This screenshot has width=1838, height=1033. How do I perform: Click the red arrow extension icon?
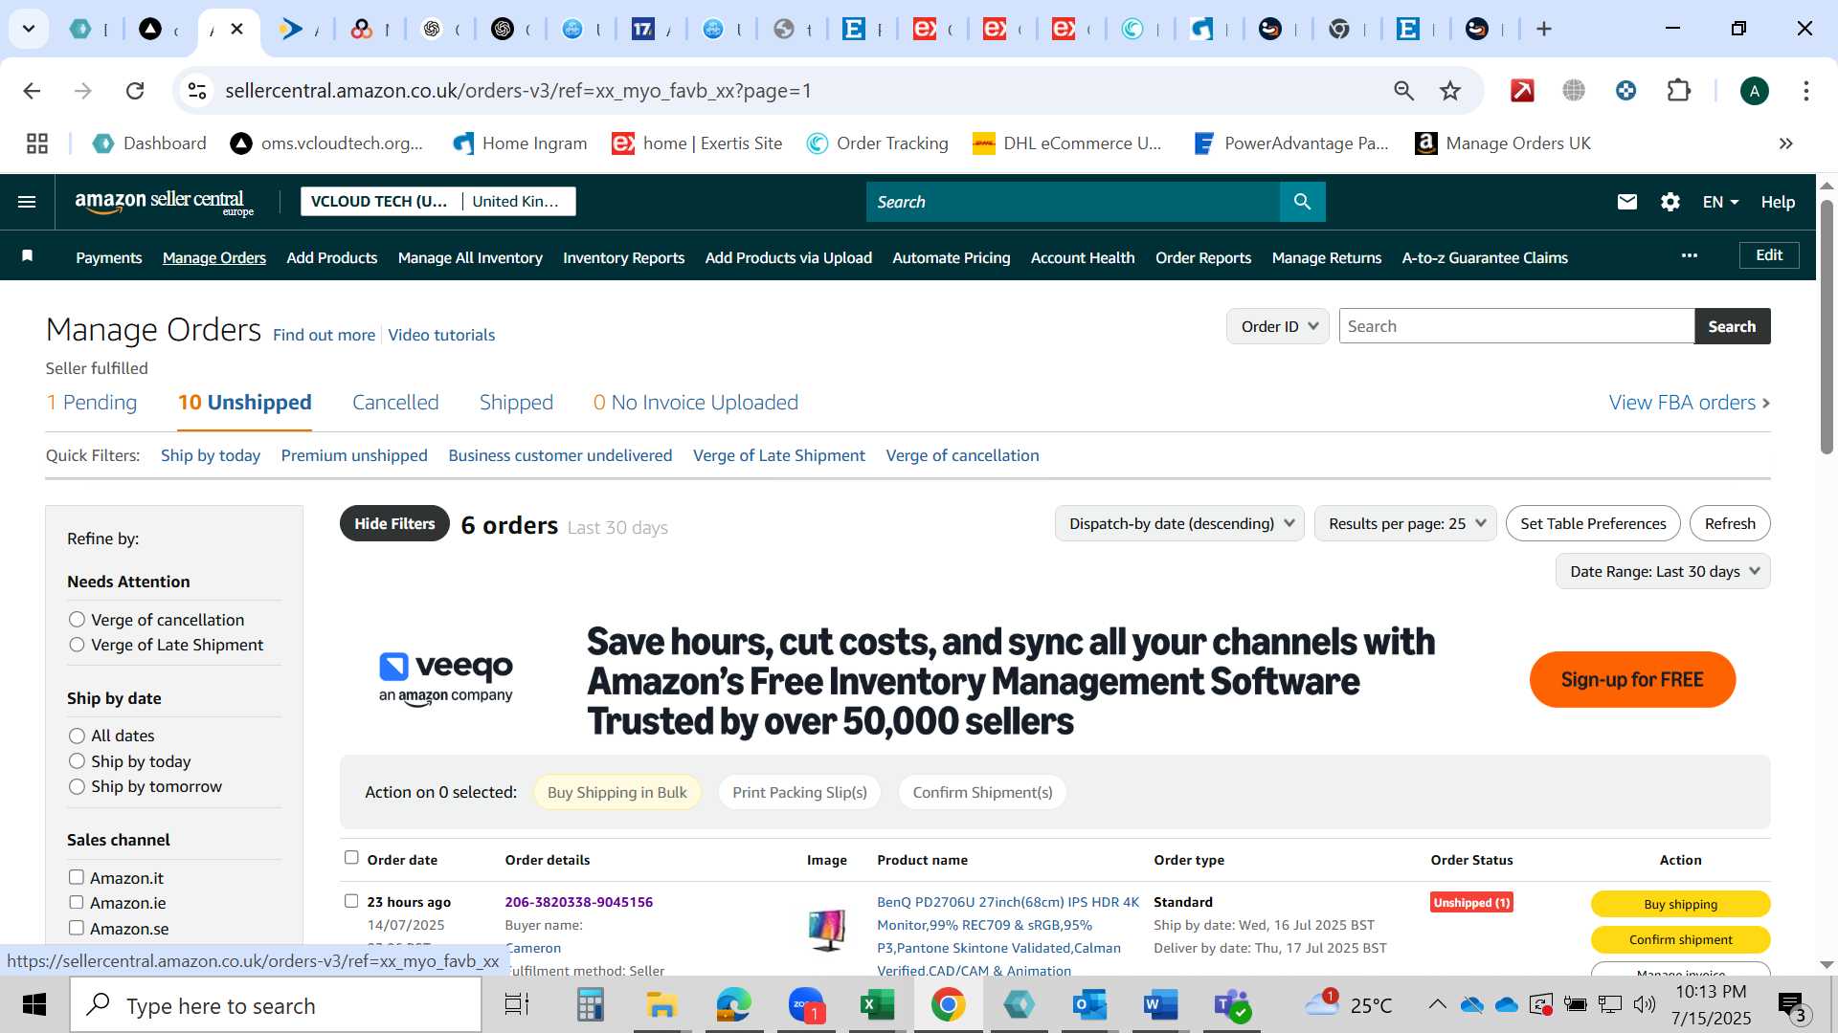pos(1522,91)
